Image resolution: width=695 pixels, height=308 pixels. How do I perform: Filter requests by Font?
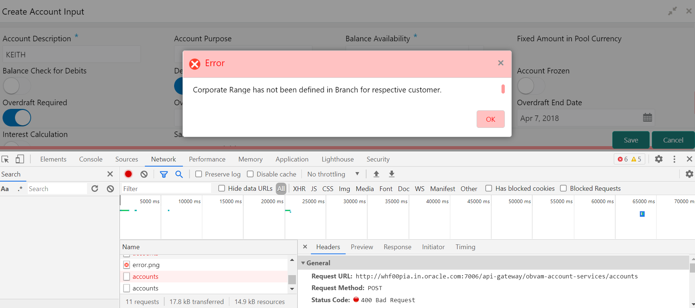(386, 189)
